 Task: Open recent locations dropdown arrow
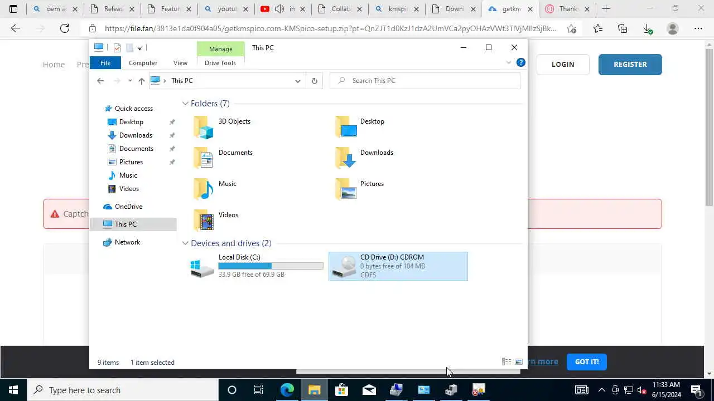pos(129,81)
